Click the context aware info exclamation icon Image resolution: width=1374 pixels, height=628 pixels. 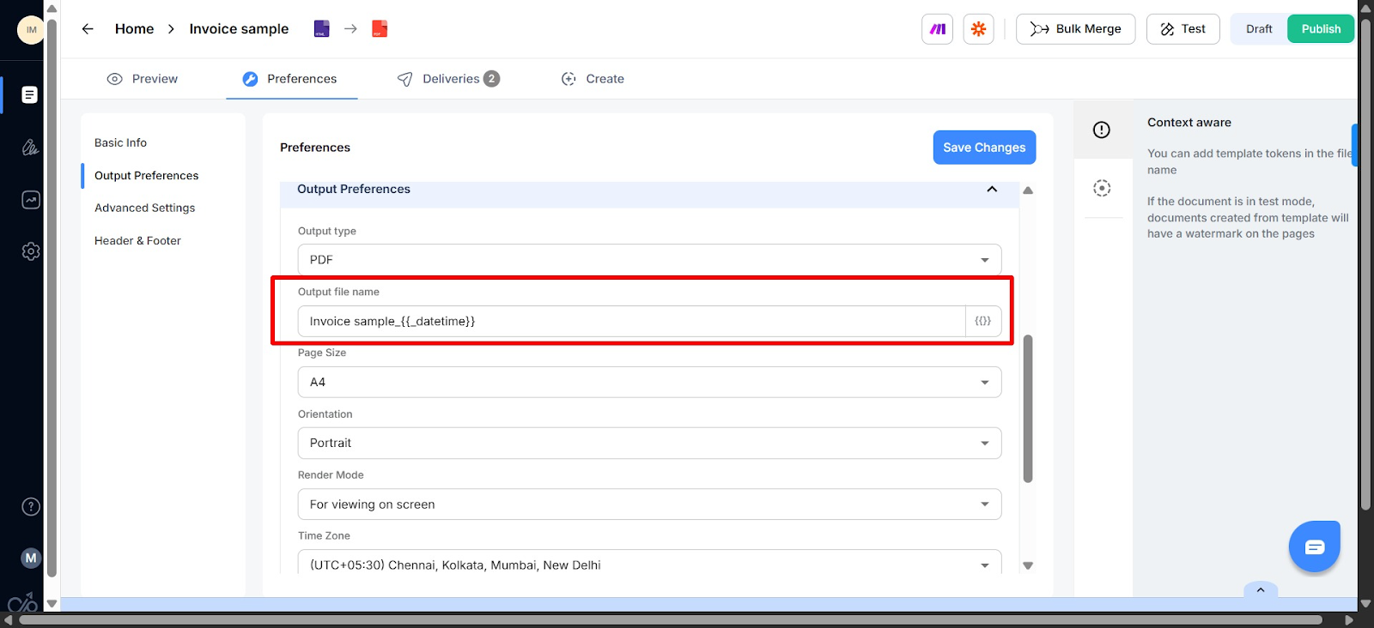click(1102, 130)
